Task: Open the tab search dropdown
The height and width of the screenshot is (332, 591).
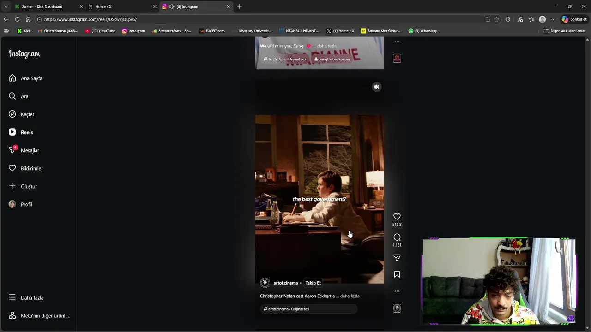Action: click(6, 6)
